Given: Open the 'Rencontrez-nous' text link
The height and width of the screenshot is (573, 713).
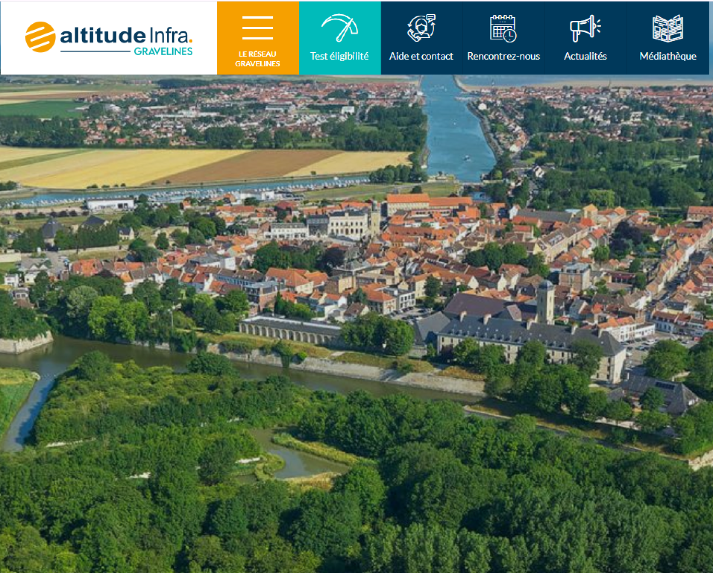Looking at the screenshot, I should 503,56.
